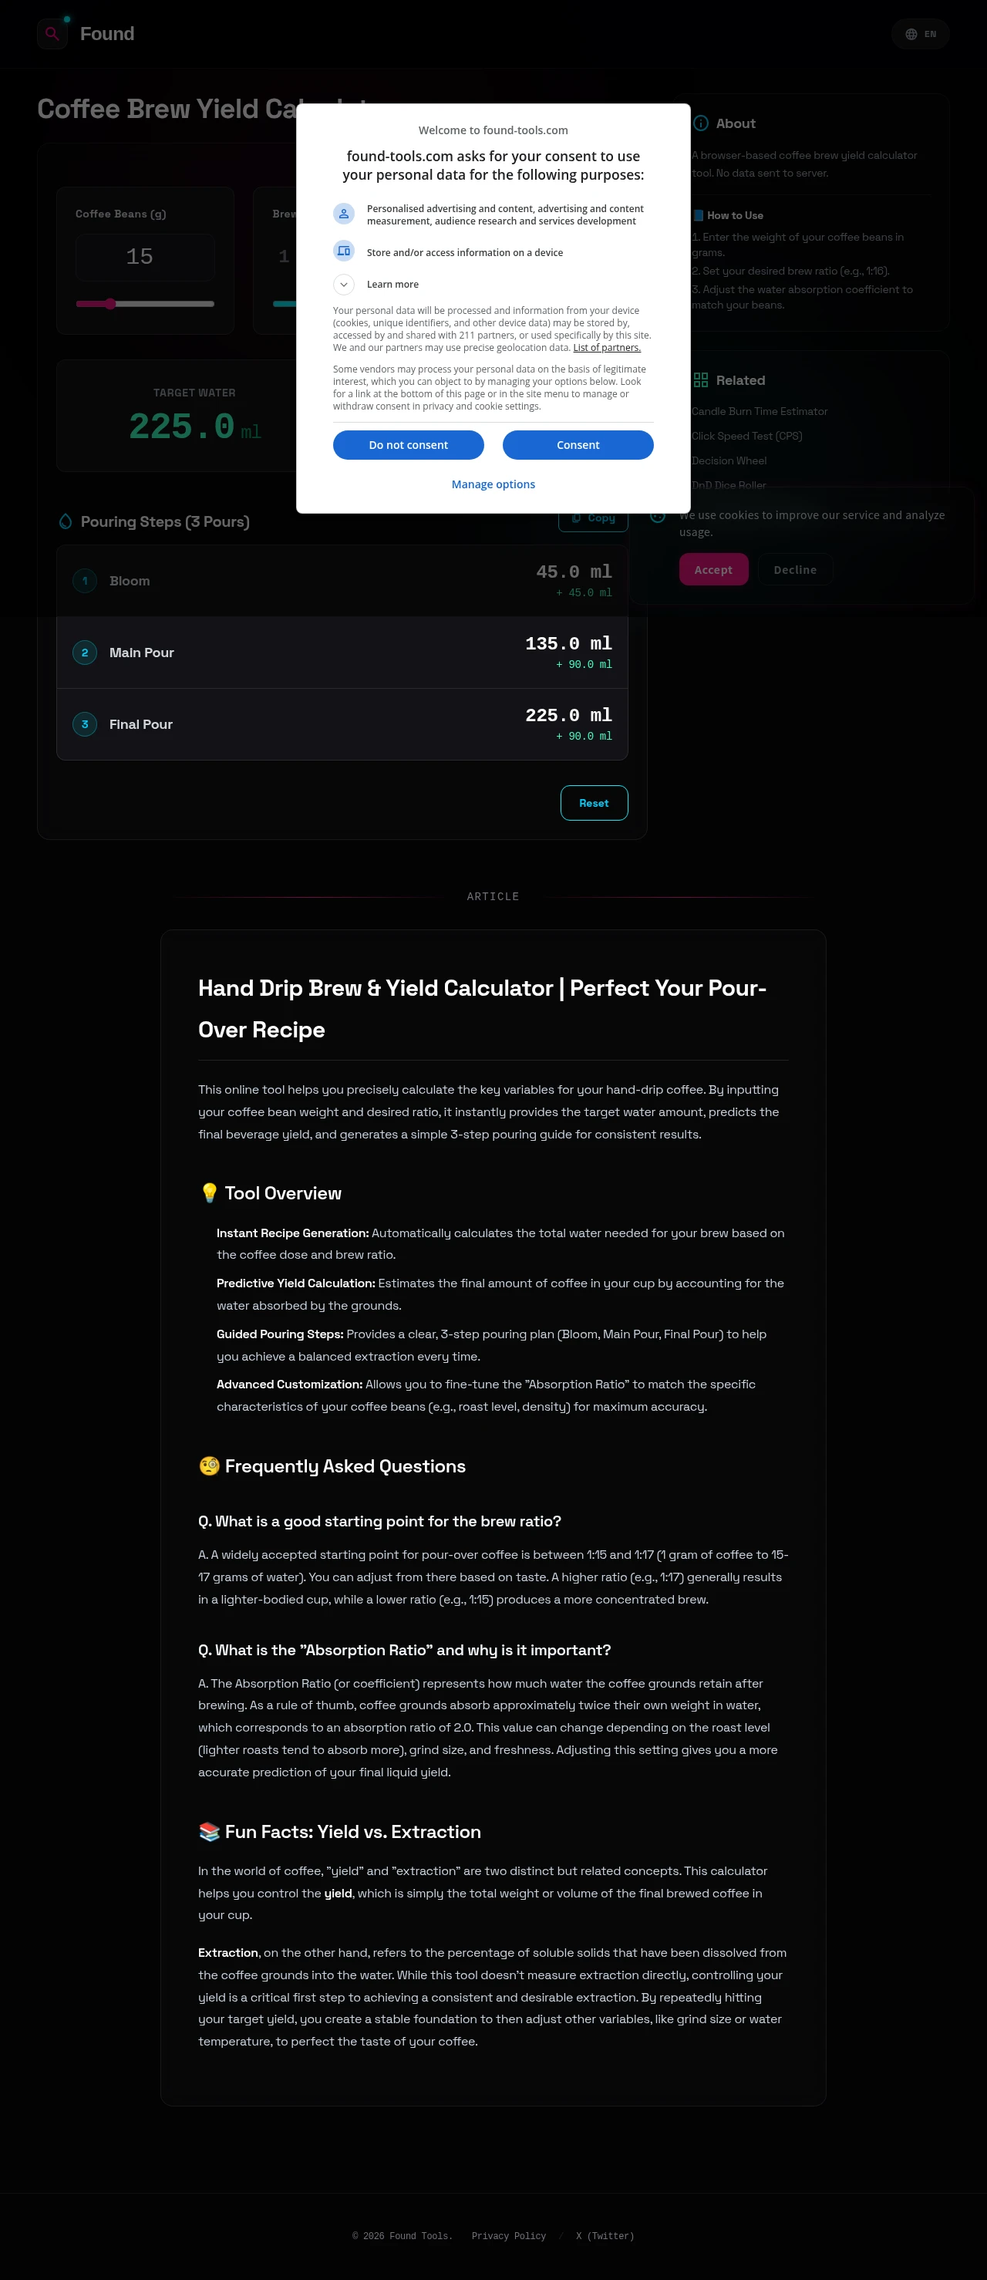Viewport: 987px width, 2280px height.
Task: Click the Coffee Beans slider handle
Action: pos(110,304)
